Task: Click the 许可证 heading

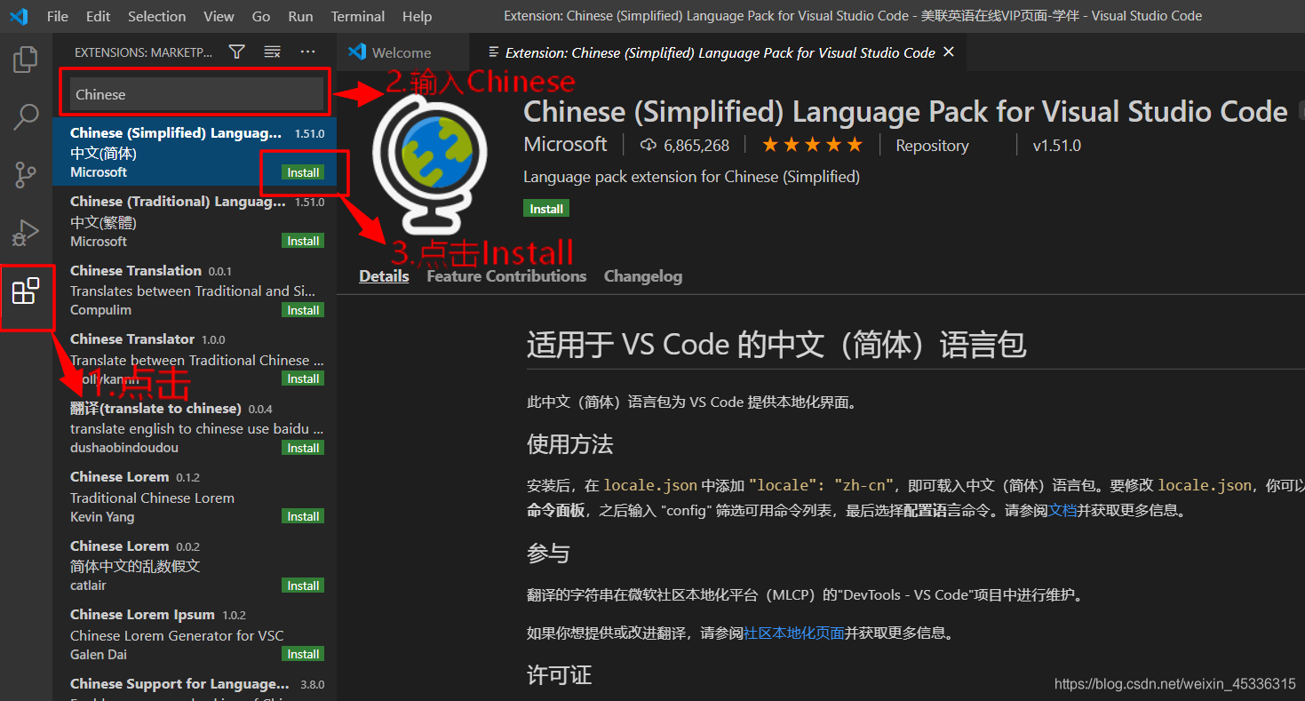Action: pyautogui.click(x=560, y=675)
